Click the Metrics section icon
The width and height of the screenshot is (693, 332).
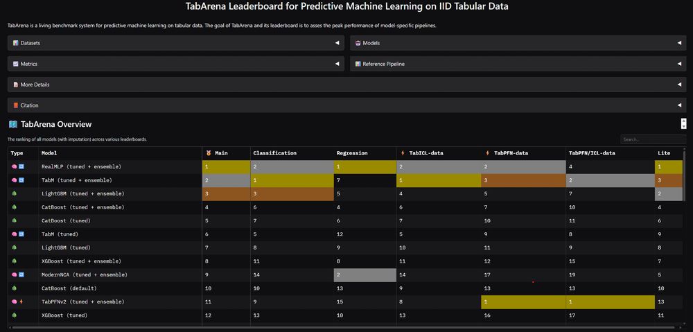[x=15, y=64]
